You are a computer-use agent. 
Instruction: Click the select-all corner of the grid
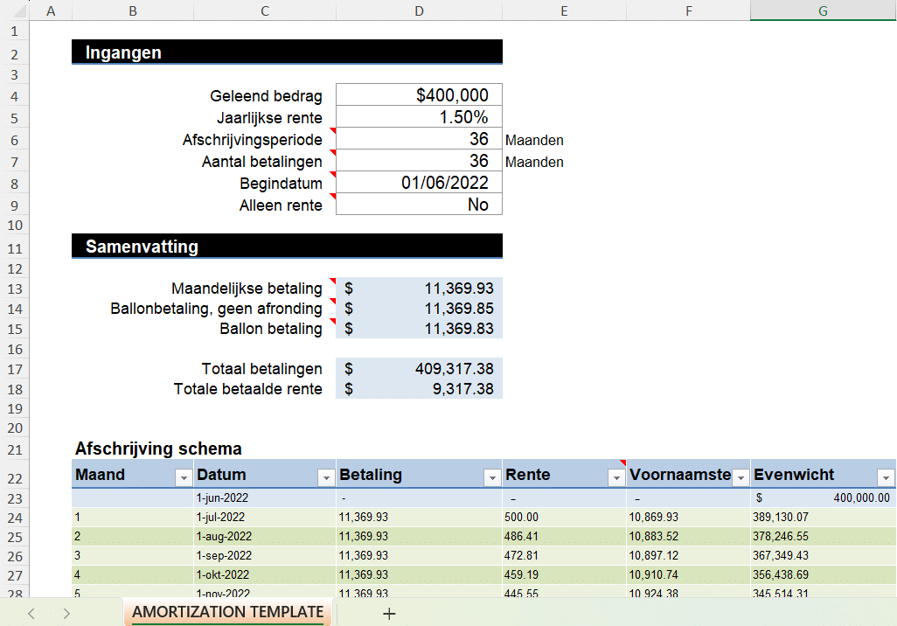pos(15,10)
